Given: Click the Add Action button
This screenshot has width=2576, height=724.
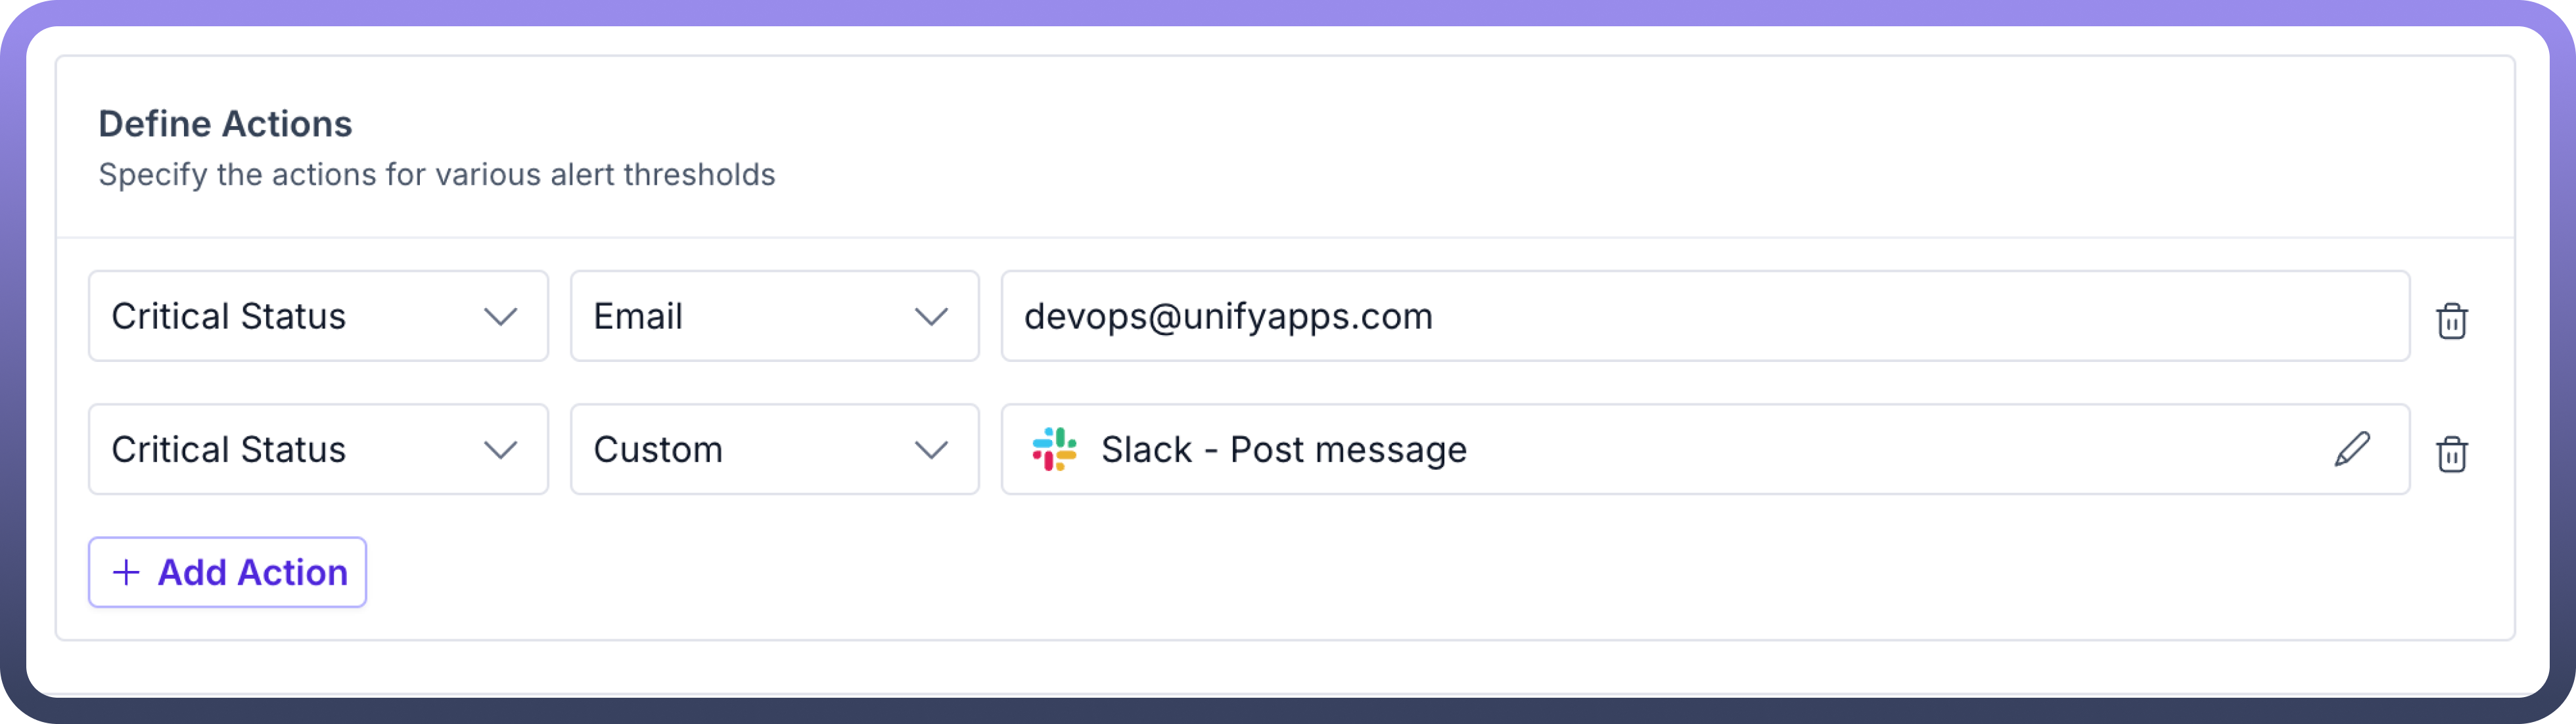Looking at the screenshot, I should [x=228, y=572].
